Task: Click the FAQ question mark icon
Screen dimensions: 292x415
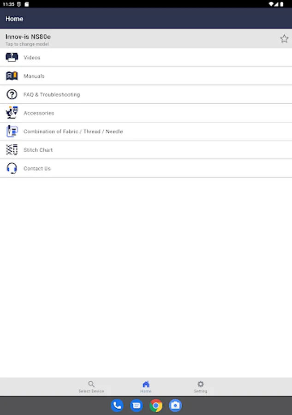Action: click(12, 95)
